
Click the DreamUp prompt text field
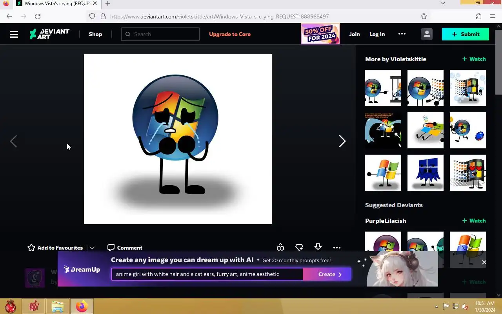(x=207, y=274)
